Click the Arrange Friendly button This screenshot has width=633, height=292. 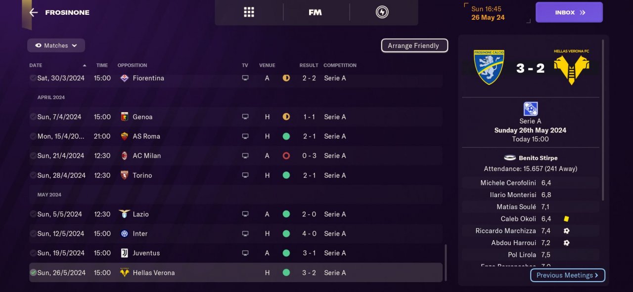pyautogui.click(x=414, y=45)
